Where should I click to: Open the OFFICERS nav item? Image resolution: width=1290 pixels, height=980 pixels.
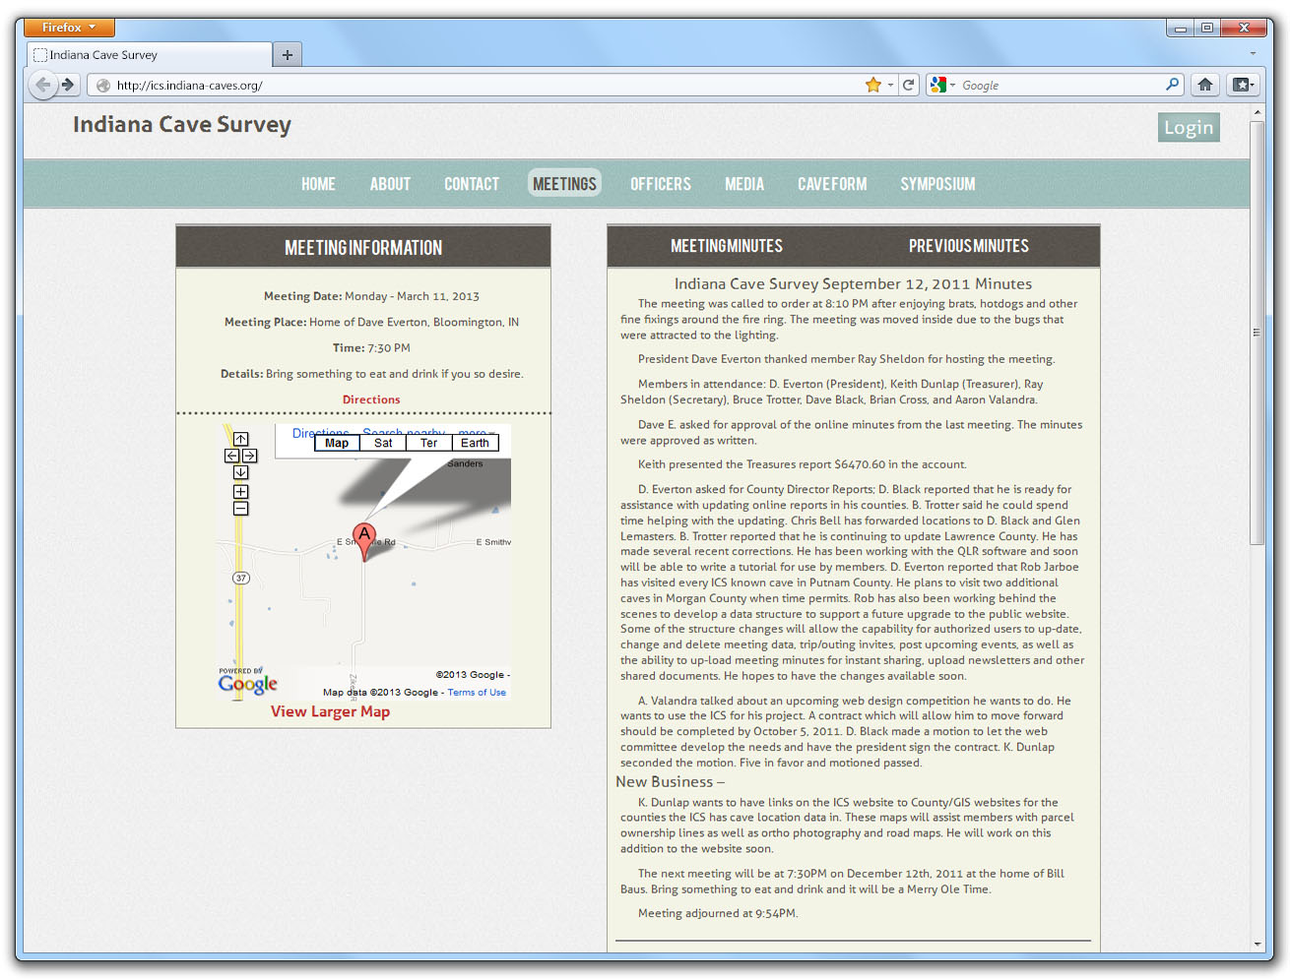pyautogui.click(x=661, y=184)
